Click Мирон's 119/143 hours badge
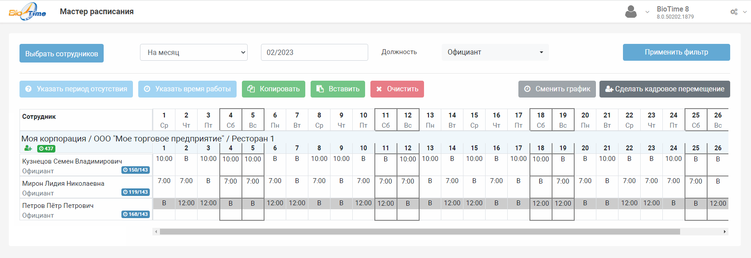 [136, 192]
